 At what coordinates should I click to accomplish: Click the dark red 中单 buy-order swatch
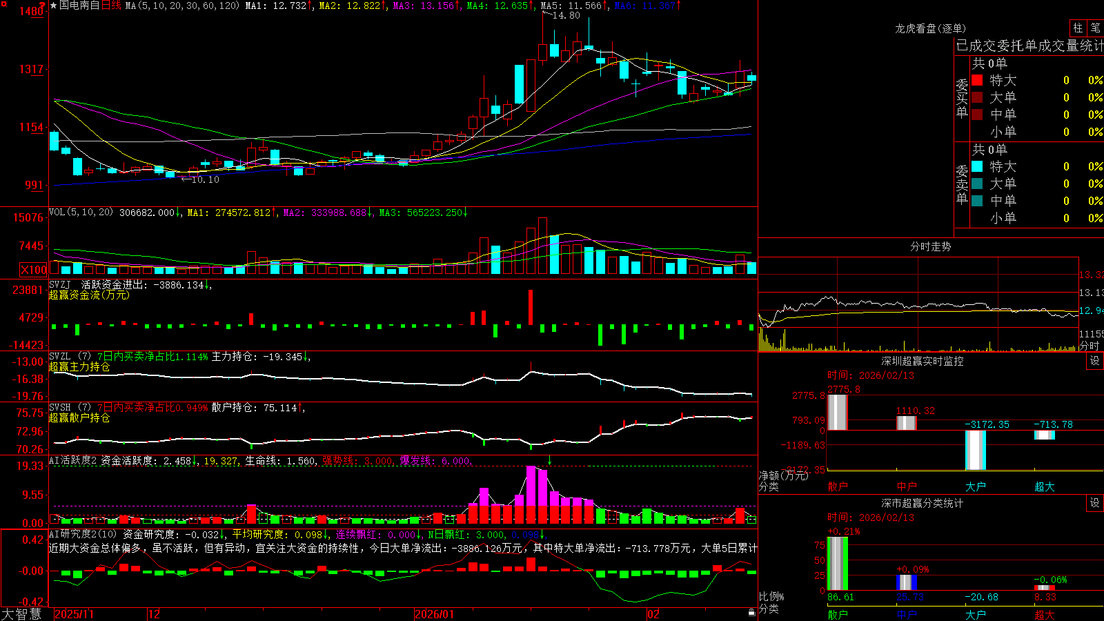[977, 115]
